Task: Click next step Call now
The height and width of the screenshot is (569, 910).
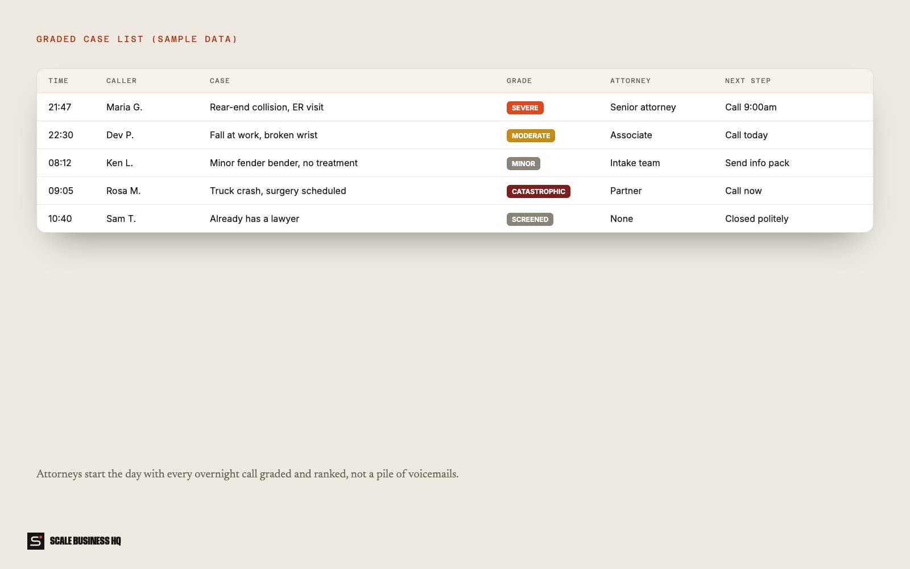Action: (x=743, y=191)
